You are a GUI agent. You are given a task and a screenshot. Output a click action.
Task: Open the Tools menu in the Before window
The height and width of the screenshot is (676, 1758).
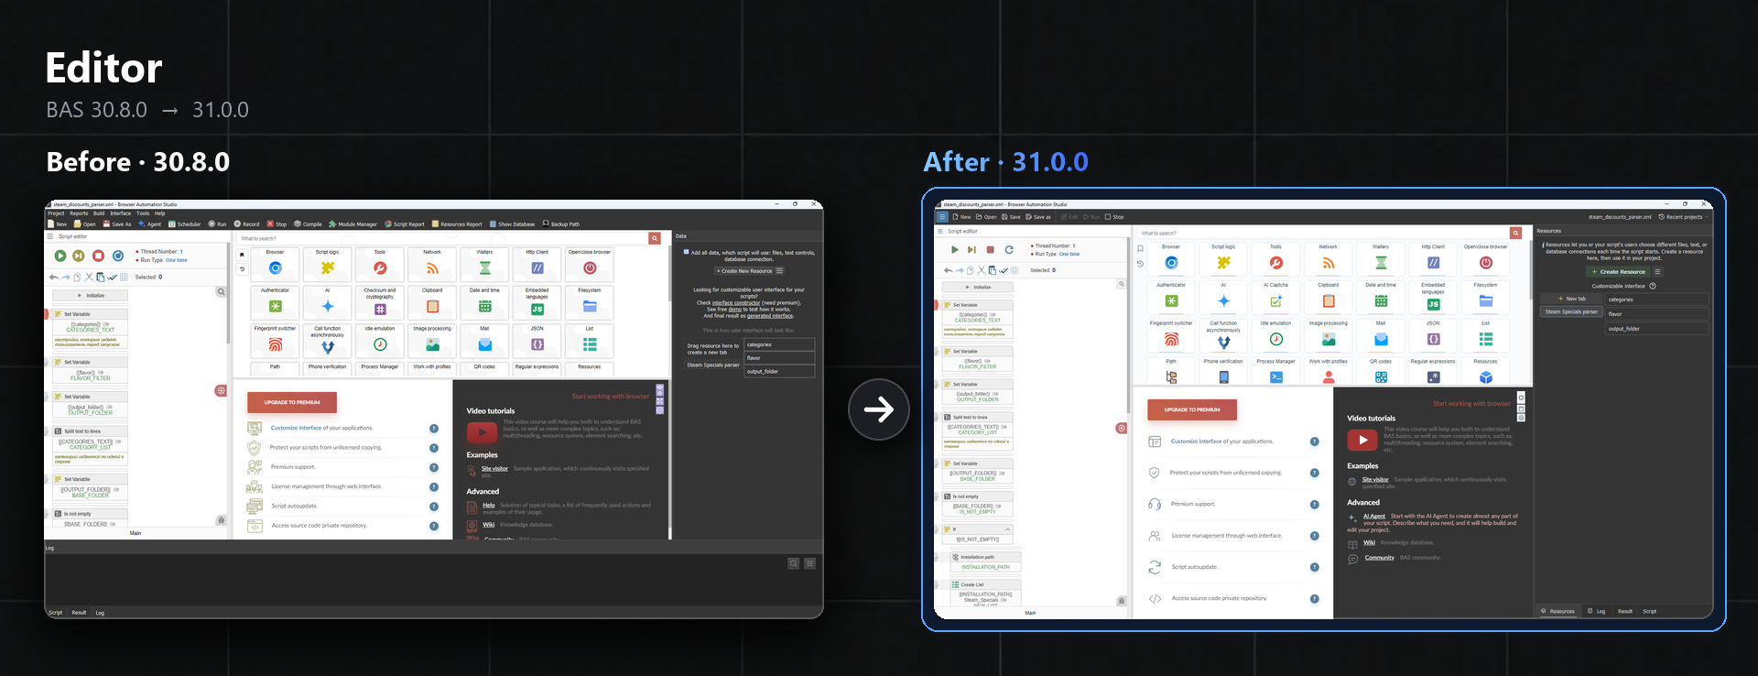(x=143, y=213)
